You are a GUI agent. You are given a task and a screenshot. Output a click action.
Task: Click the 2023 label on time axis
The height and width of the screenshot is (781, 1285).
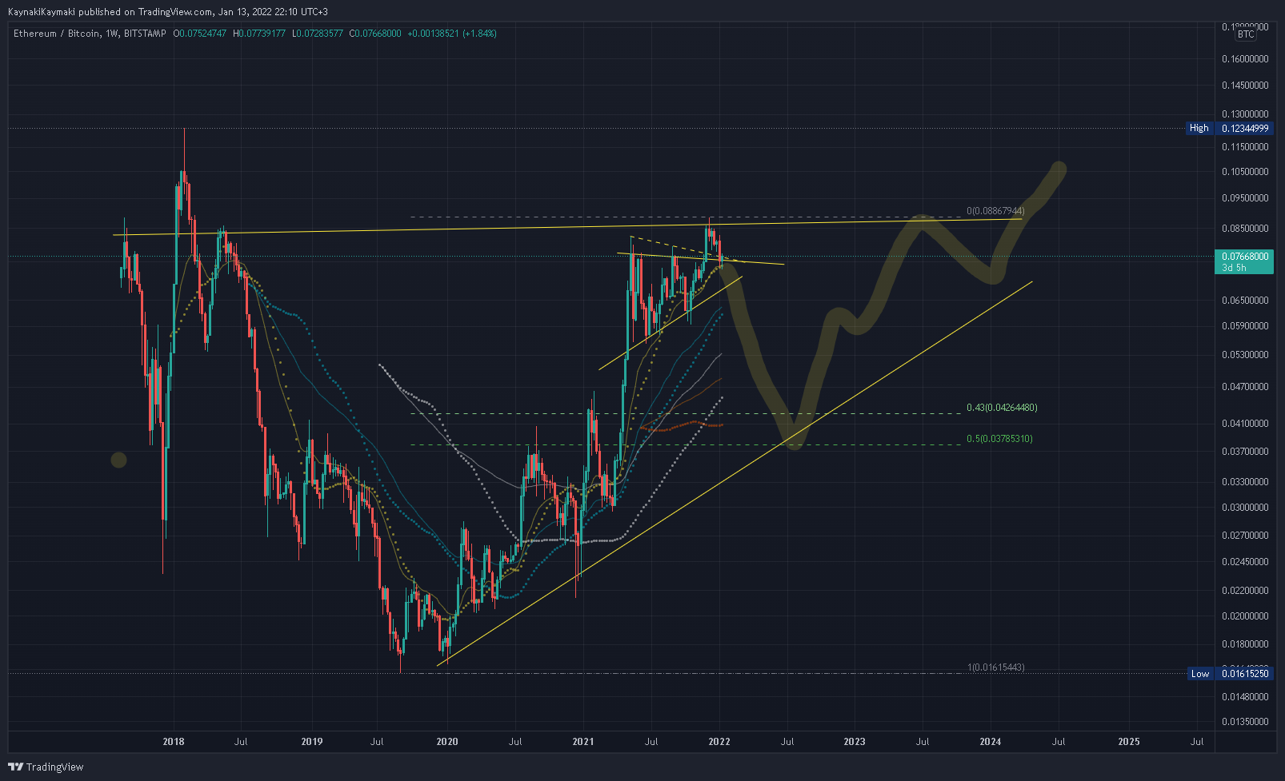tap(855, 742)
